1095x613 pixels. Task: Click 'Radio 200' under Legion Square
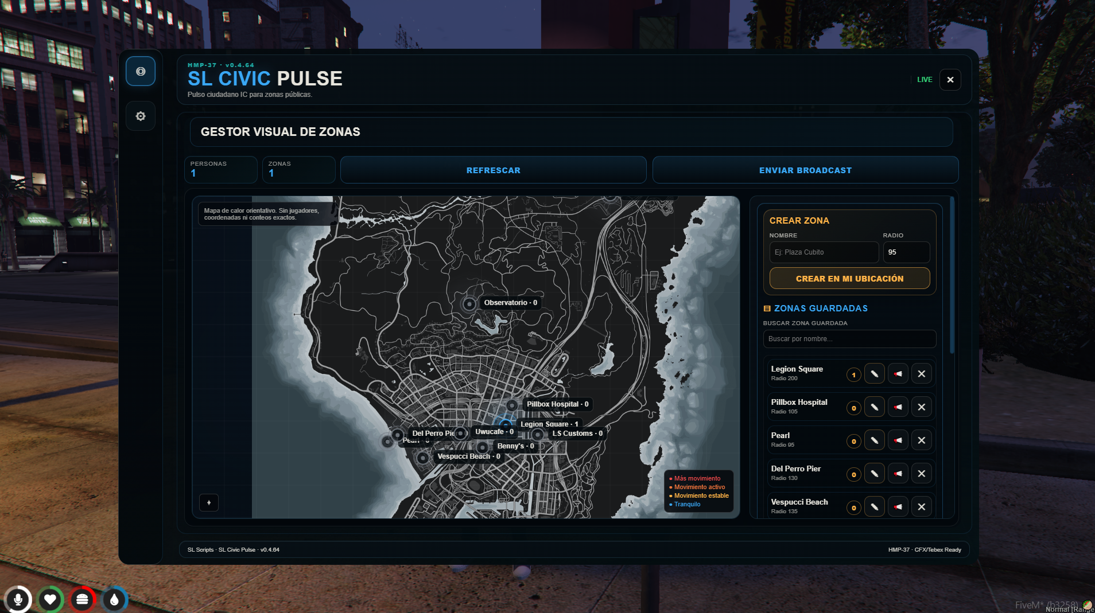click(784, 378)
